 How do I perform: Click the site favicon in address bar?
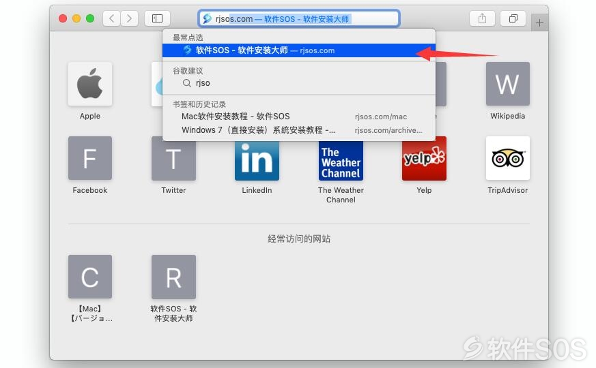click(207, 18)
